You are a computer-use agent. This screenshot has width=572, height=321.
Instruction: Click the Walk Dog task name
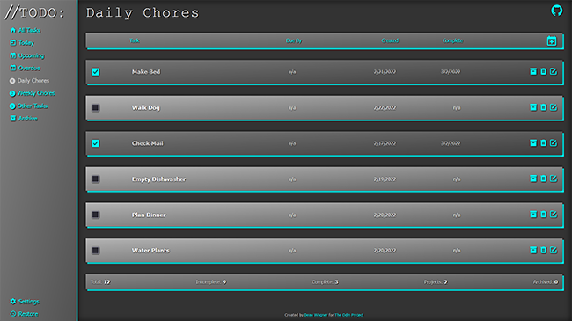[x=146, y=107]
